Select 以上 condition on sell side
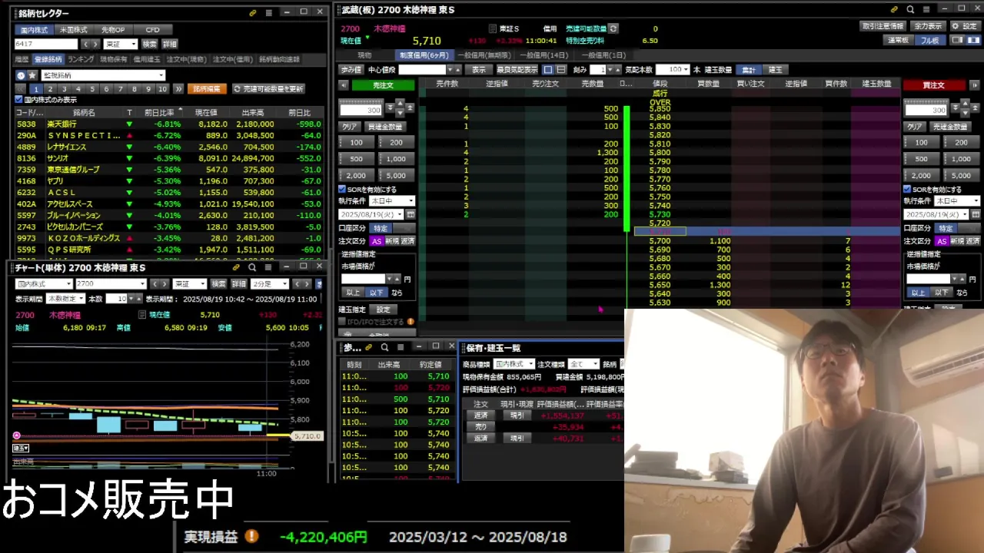 tap(353, 293)
